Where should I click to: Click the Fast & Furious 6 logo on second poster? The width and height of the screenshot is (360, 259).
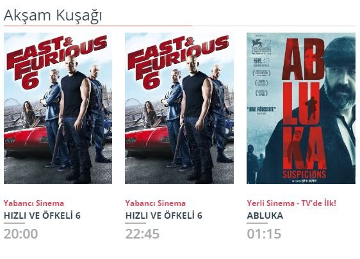177,62
